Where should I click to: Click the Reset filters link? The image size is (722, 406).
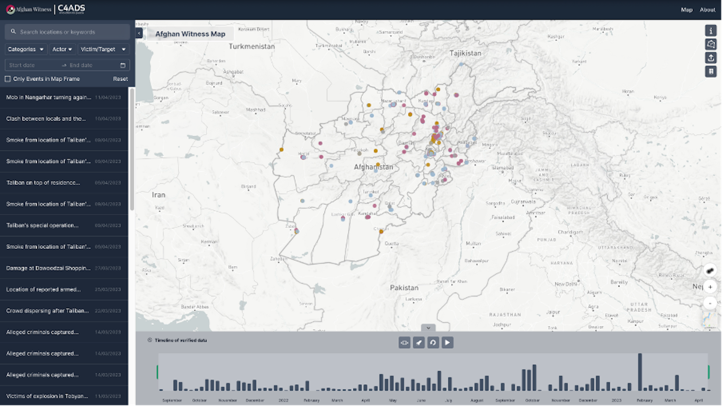[x=120, y=79]
